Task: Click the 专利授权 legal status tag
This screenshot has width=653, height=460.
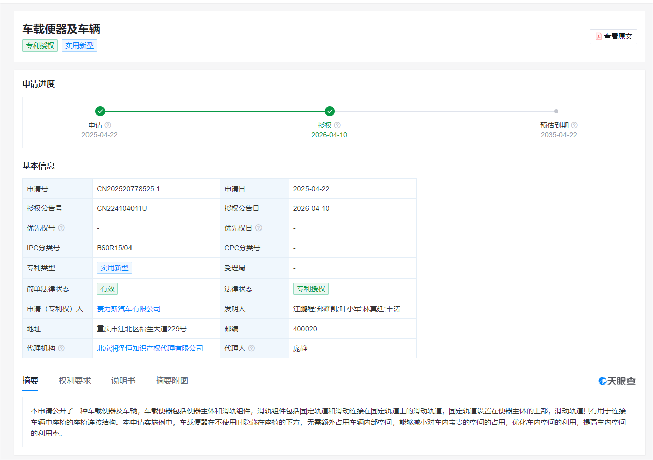Action: click(x=311, y=288)
